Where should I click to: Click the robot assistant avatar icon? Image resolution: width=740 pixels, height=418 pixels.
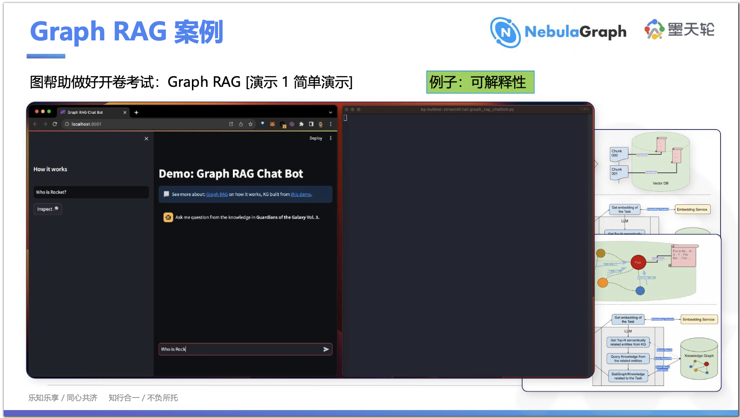(x=168, y=217)
